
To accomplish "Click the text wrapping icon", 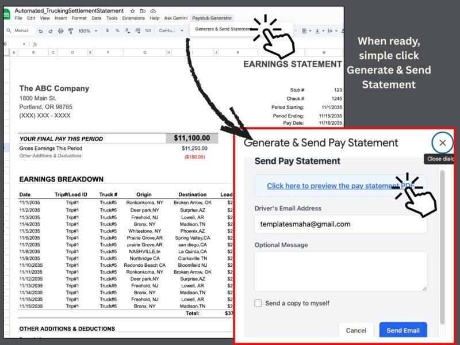I will pyautogui.click(x=330, y=31).
